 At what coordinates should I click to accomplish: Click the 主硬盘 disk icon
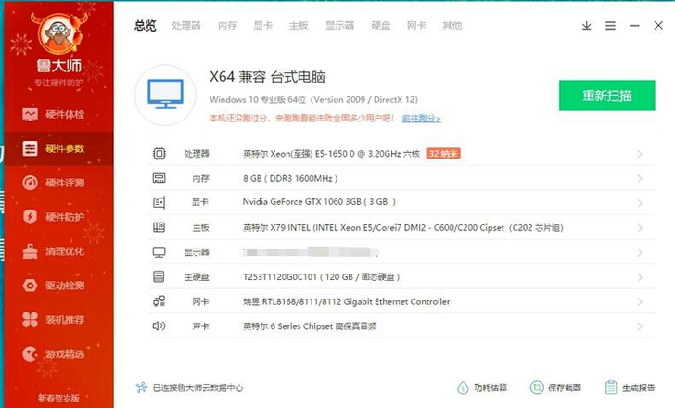pyautogui.click(x=159, y=276)
